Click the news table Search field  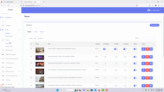(148, 38)
